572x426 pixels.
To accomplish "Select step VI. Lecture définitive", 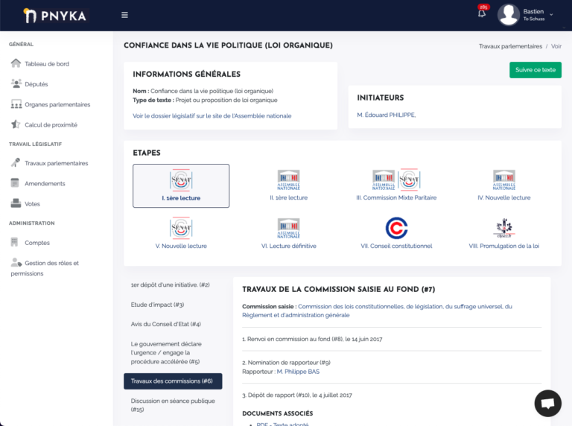I will pyautogui.click(x=288, y=247).
